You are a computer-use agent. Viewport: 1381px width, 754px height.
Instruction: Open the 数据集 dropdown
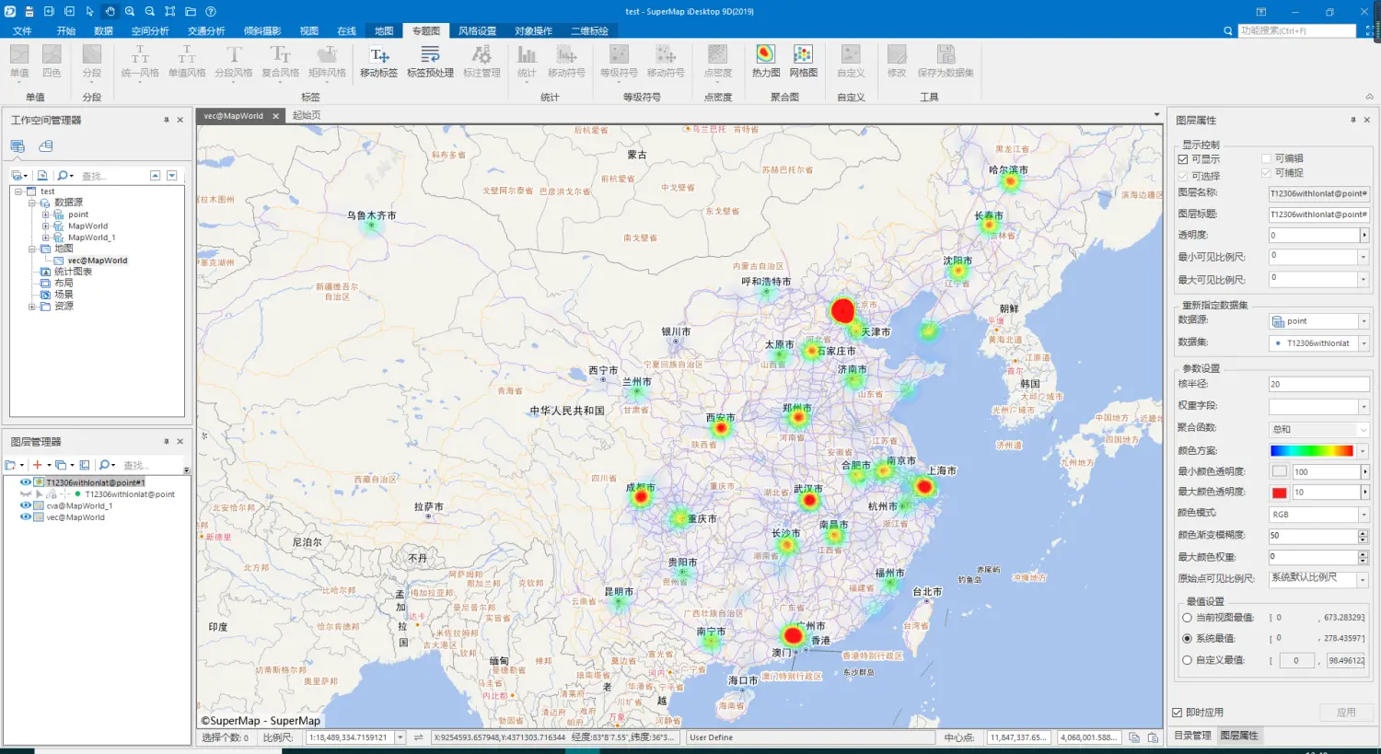[1364, 343]
